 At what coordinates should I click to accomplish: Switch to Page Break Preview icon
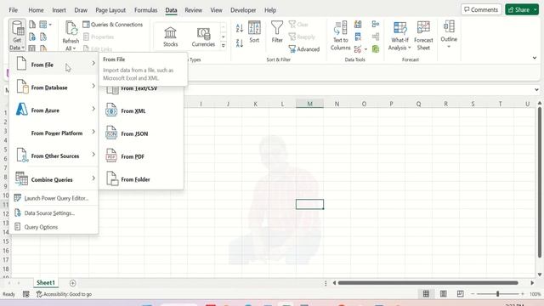coord(460,294)
